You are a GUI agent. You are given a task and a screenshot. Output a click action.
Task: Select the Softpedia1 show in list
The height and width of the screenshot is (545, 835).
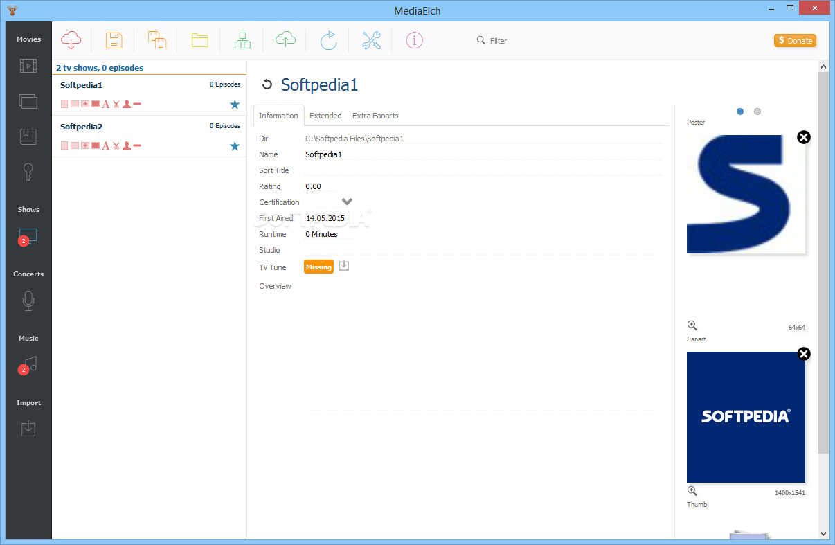[x=150, y=95]
